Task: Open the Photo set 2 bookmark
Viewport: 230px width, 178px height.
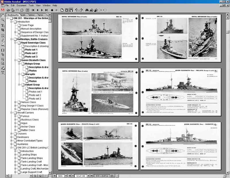Action: (x=31, y=53)
